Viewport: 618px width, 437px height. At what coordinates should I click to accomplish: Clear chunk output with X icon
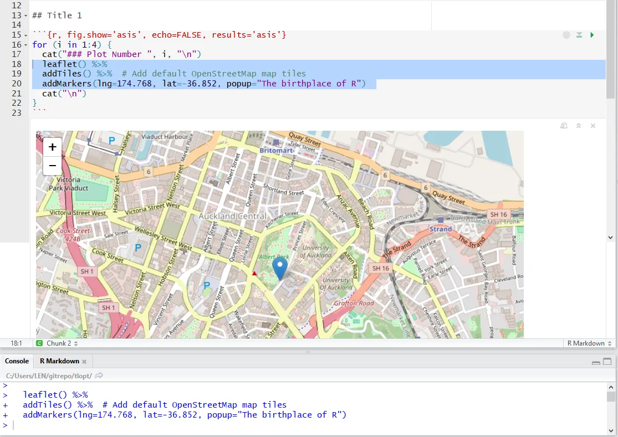click(593, 126)
